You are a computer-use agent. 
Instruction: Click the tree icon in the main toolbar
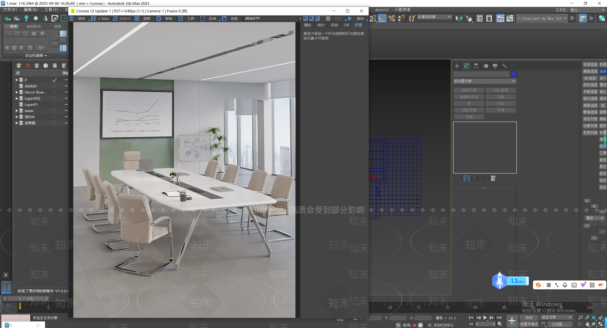[45, 18]
